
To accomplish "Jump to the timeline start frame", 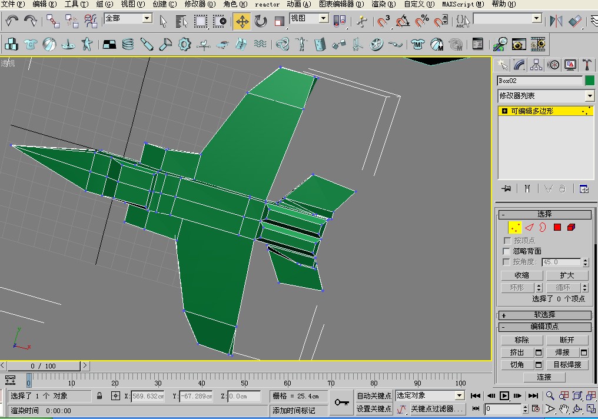I will (475, 395).
